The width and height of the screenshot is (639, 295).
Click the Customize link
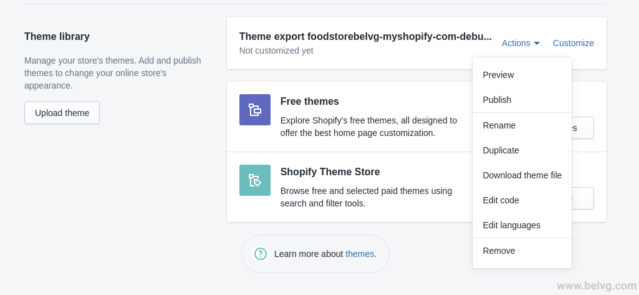tap(573, 43)
